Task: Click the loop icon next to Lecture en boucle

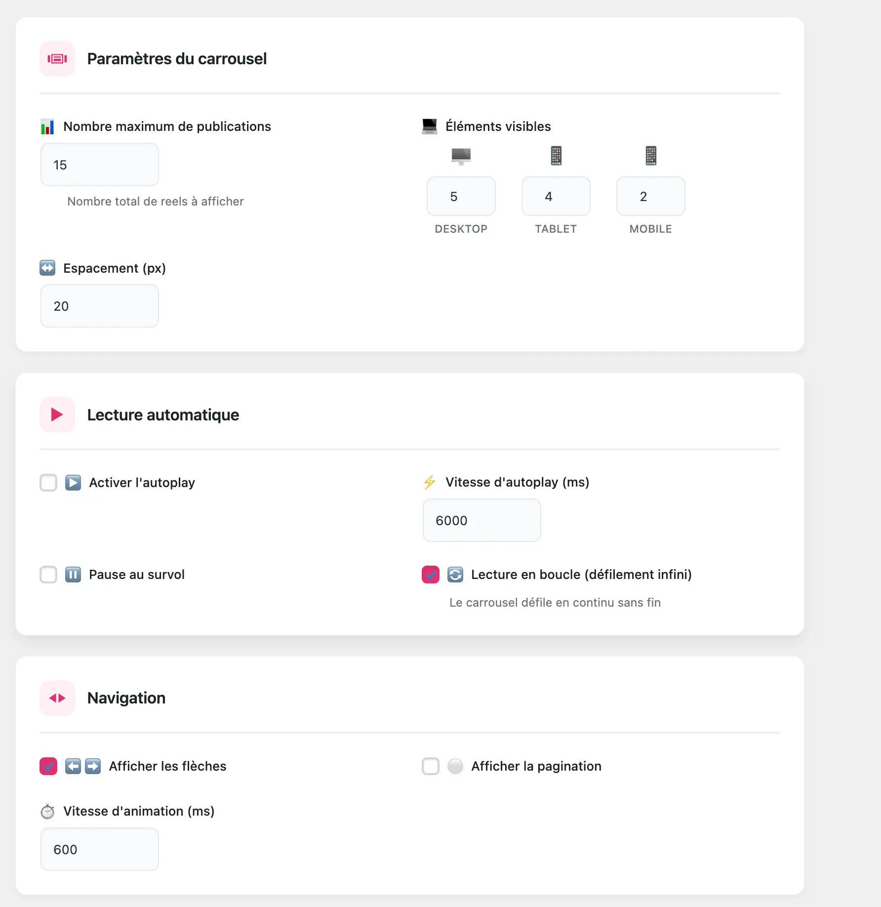Action: click(x=455, y=575)
